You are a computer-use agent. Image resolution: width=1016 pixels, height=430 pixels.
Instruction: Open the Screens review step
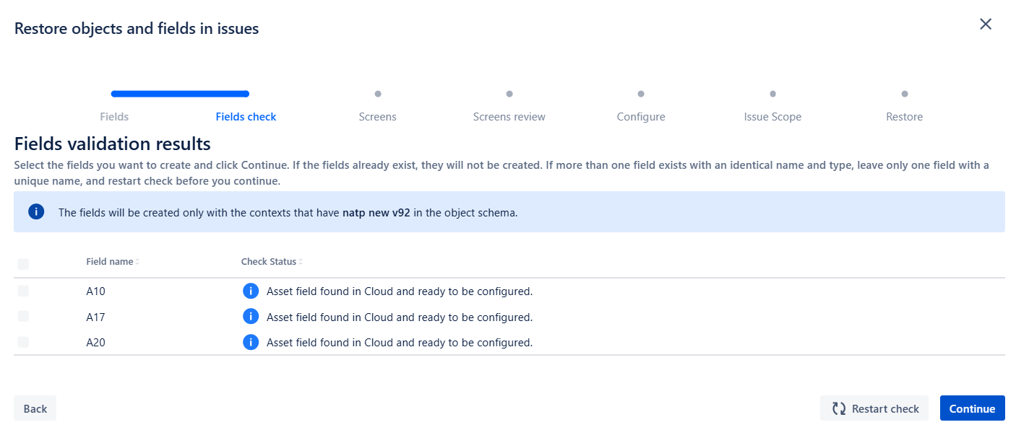(x=509, y=117)
